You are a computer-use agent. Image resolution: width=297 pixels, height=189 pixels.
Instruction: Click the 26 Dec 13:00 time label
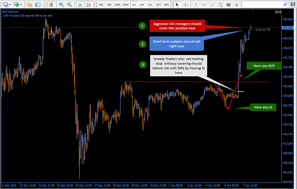(84, 185)
